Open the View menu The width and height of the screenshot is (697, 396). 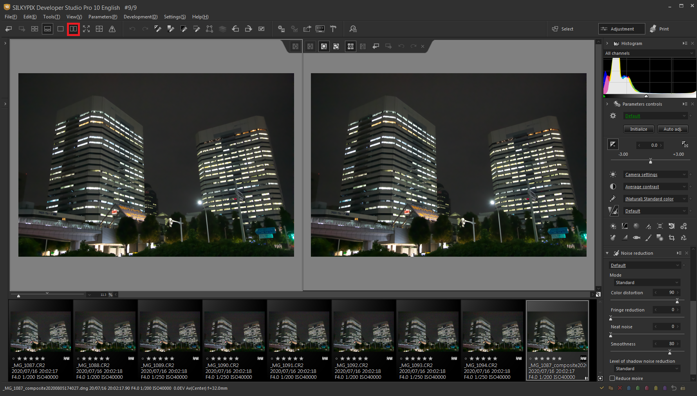pyautogui.click(x=74, y=17)
